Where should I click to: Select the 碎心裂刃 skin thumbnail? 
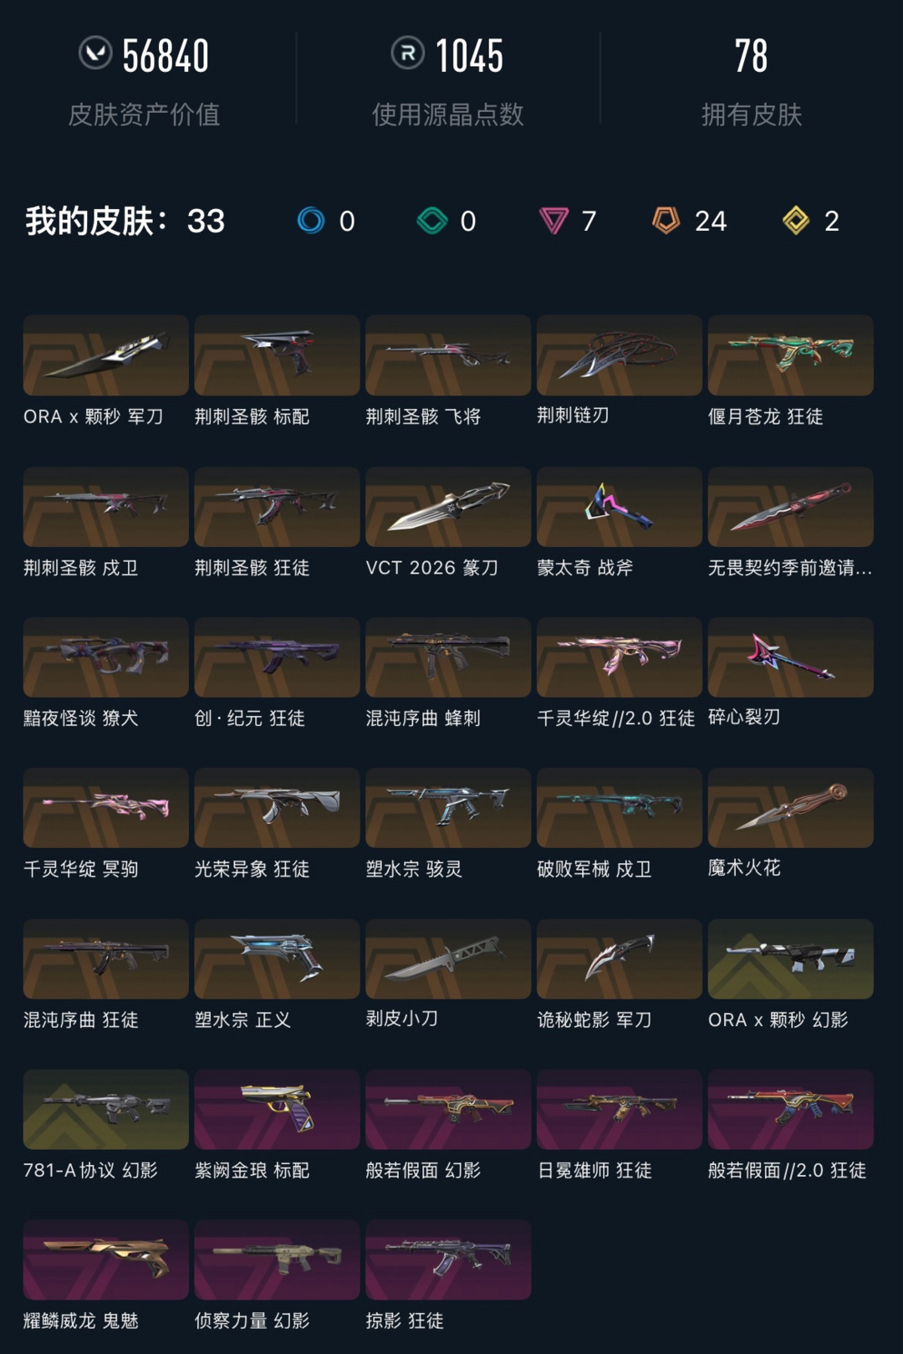[790, 657]
